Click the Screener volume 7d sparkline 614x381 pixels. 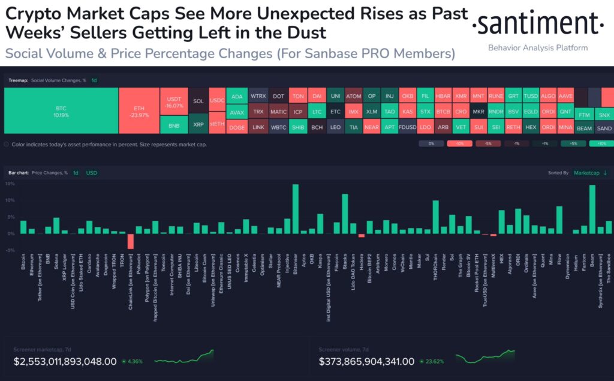click(x=485, y=356)
